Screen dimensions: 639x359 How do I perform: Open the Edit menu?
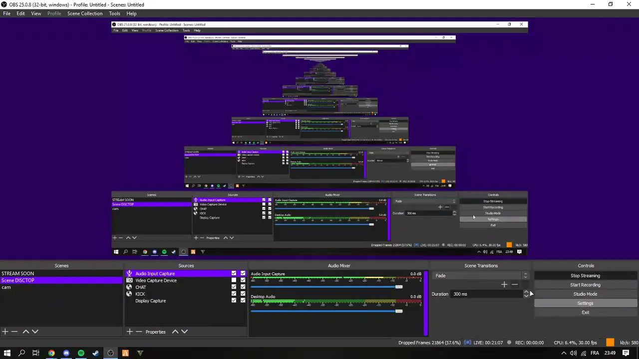20,13
